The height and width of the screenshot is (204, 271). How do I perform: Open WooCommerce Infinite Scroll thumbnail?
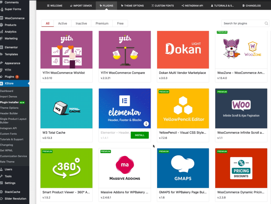(x=241, y=108)
